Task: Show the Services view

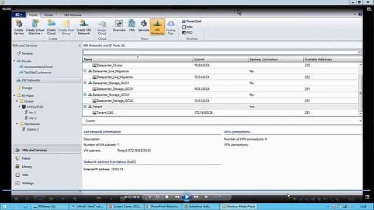Action: tap(144, 26)
